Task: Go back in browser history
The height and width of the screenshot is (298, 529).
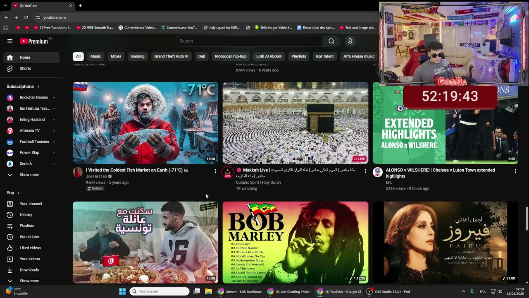Action: (x=6, y=17)
